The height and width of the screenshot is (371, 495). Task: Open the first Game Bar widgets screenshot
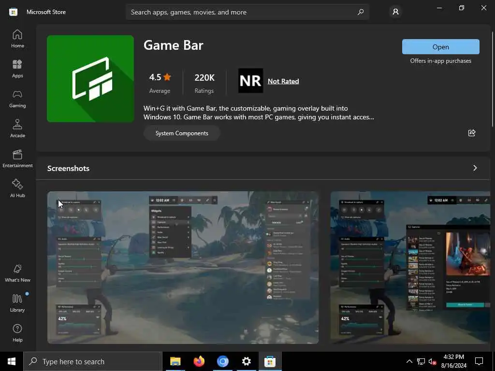click(x=183, y=268)
